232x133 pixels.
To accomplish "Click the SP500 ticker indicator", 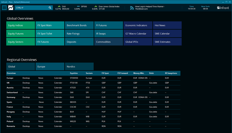I will [78, 6].
